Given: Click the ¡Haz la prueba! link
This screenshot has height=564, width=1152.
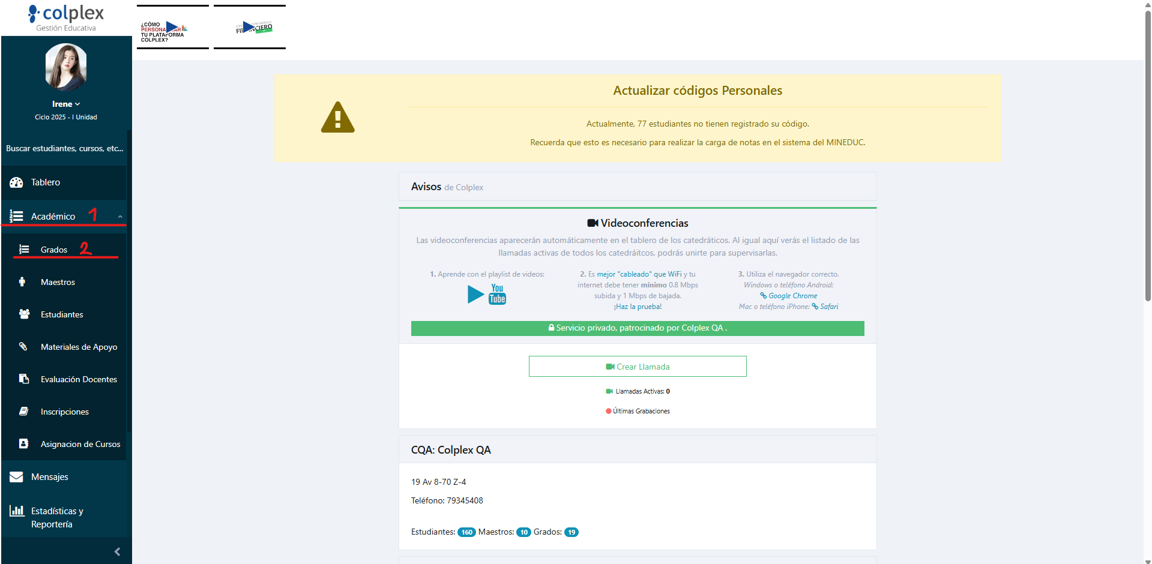Looking at the screenshot, I should [638, 307].
